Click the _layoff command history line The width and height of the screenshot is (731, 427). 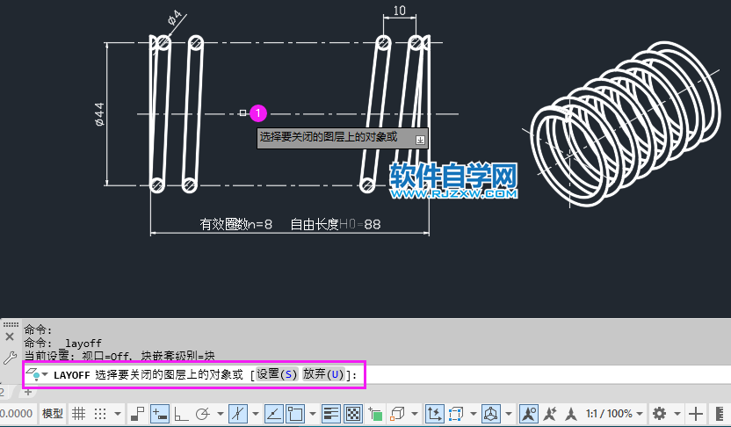coord(63,343)
